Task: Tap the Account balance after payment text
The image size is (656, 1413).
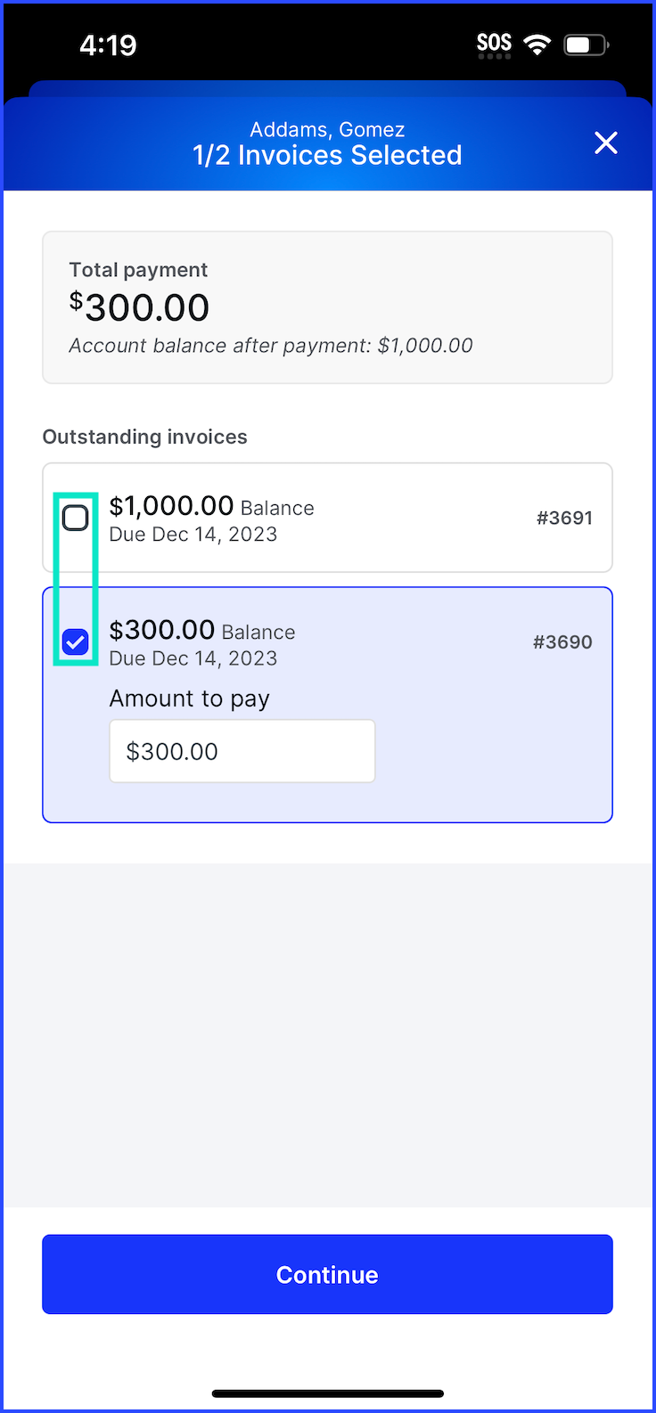Action: [x=271, y=346]
